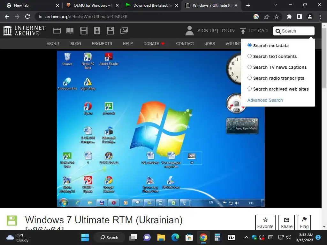
Task: Open Chrome three-dot menu
Action: 320,17
